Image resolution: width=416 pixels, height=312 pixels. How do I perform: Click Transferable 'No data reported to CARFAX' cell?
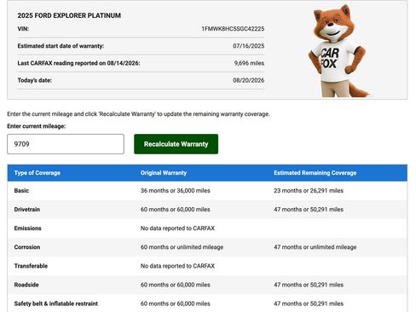(177, 266)
